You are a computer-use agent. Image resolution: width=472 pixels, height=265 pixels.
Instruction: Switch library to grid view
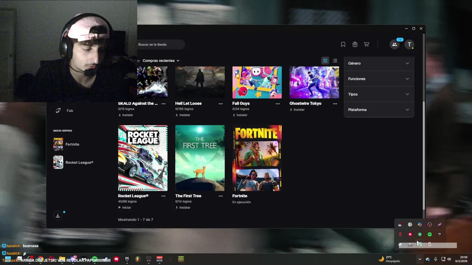(325, 61)
